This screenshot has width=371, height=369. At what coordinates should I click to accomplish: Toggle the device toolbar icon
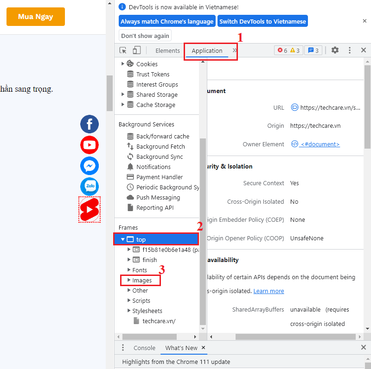(136, 50)
